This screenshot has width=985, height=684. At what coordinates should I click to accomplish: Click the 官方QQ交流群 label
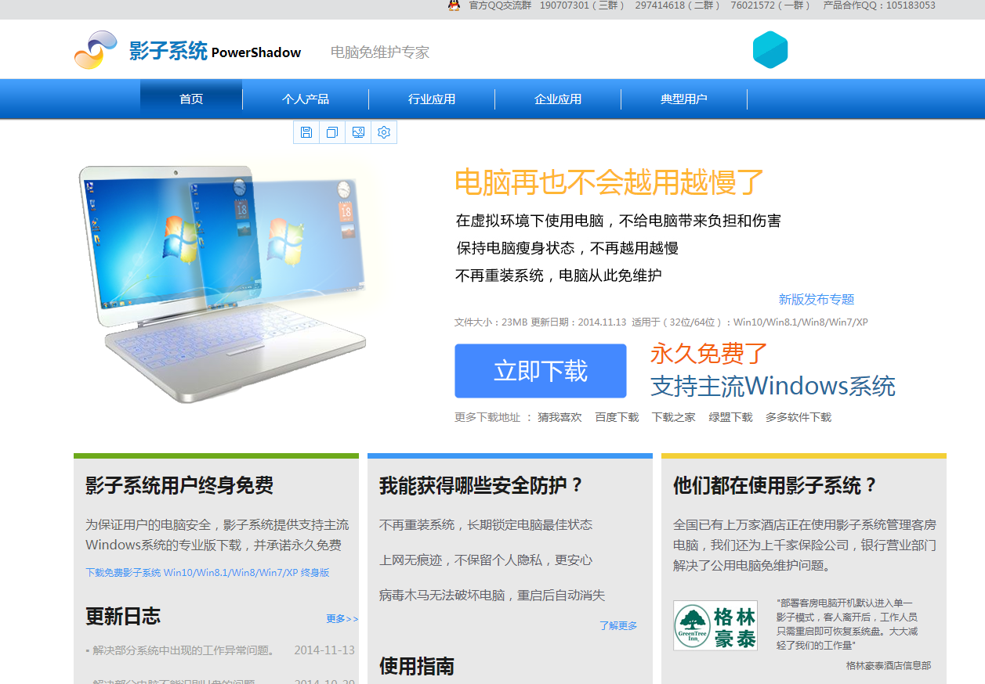pyautogui.click(x=500, y=5)
